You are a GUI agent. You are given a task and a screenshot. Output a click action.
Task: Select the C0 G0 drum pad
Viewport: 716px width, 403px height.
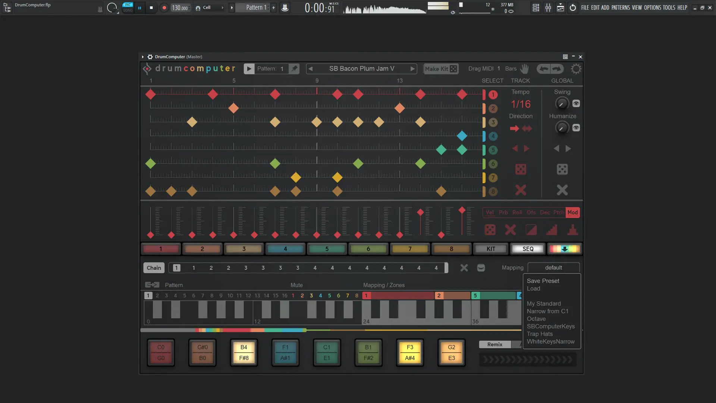161,353
